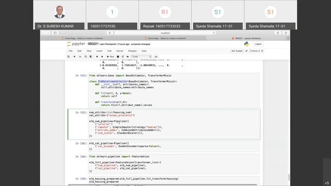This screenshot has width=331, height=186.
Task: Switch to the 060221 Jupyter Notebook tab
Action: pos(246,38)
